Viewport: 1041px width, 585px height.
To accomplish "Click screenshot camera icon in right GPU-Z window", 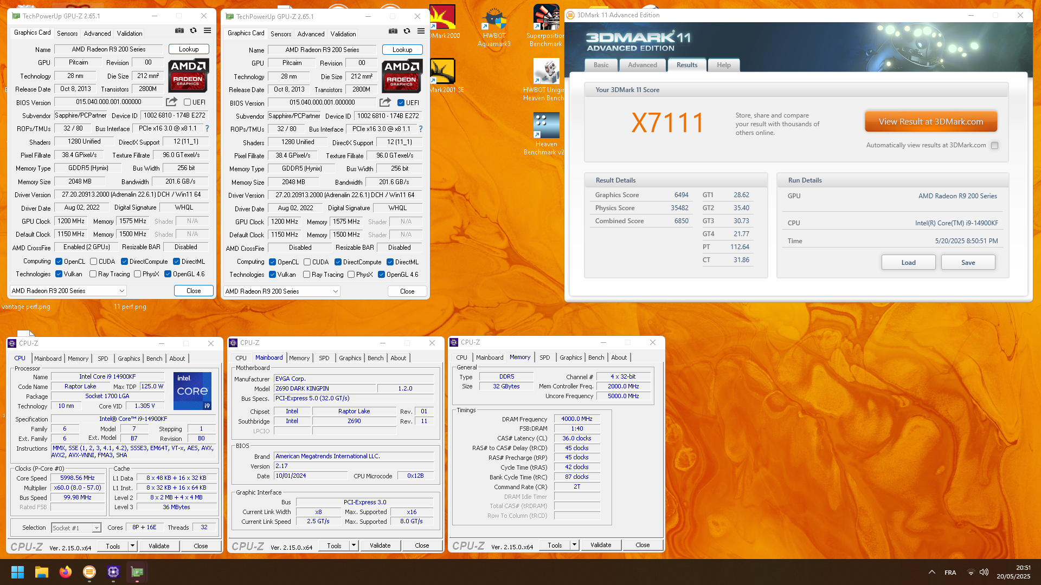I will click(x=393, y=31).
